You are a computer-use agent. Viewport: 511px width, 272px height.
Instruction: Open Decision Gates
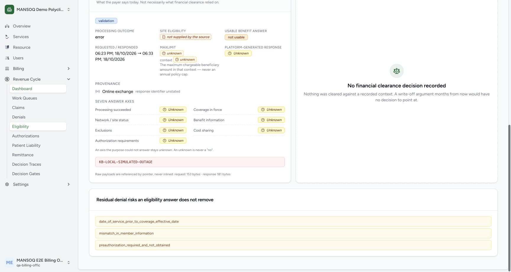pyautogui.click(x=38, y=174)
